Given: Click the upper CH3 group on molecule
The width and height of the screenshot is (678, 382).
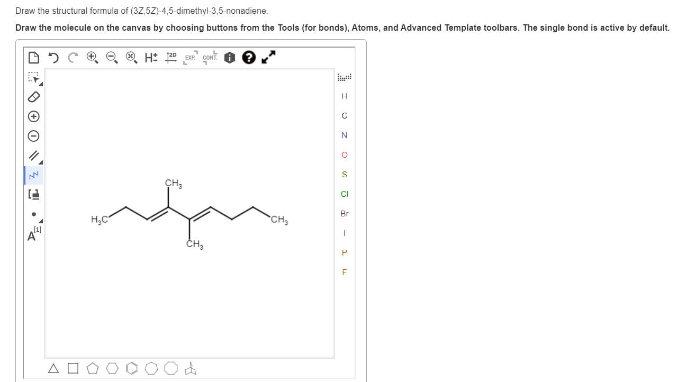Looking at the screenshot, I should (174, 184).
